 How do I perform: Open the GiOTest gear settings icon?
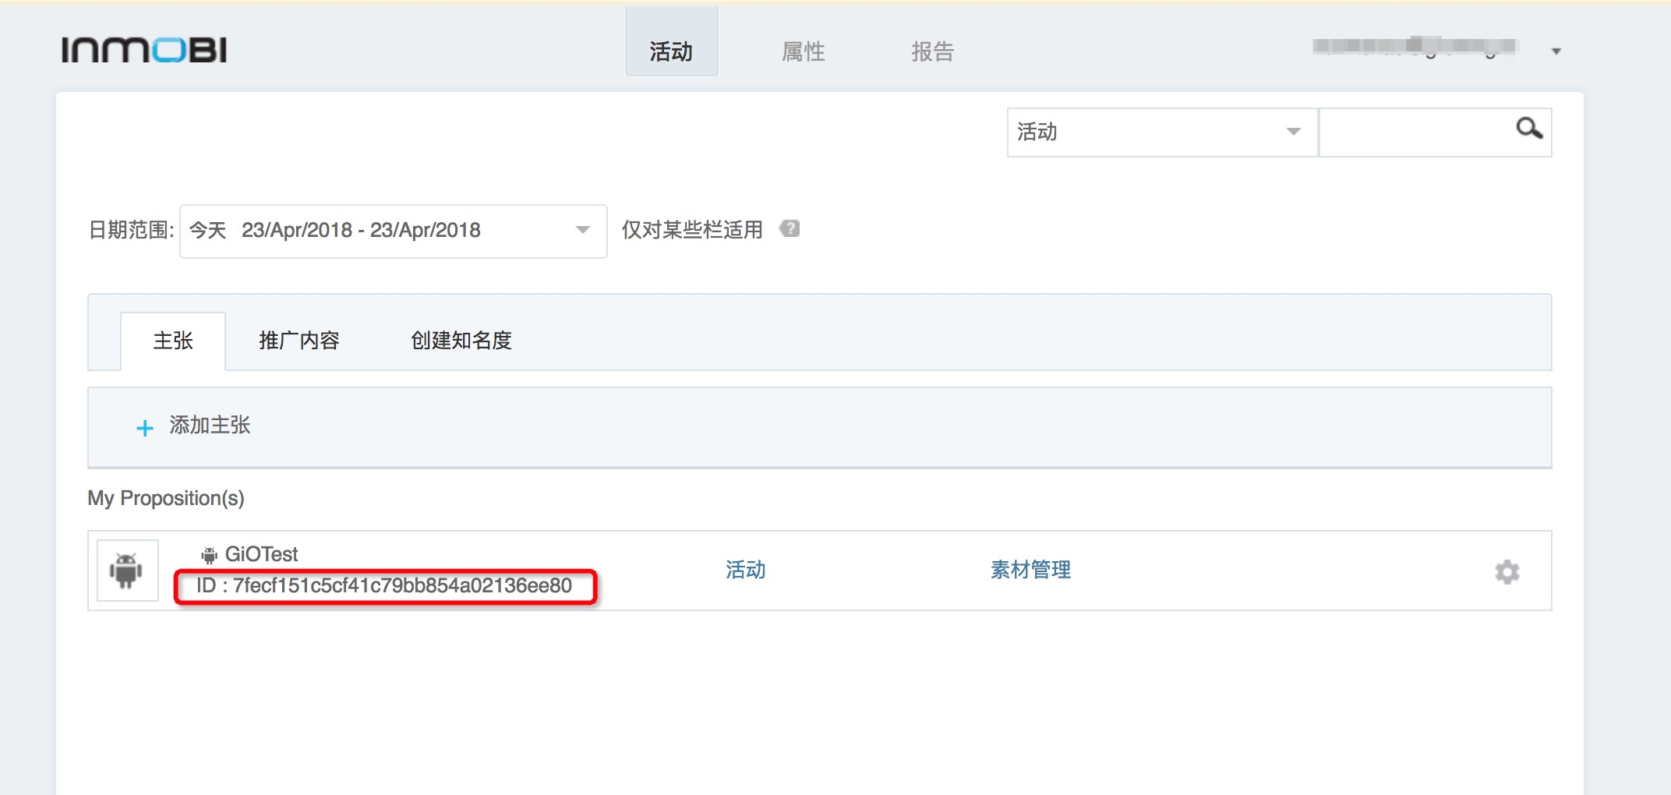coord(1507,571)
